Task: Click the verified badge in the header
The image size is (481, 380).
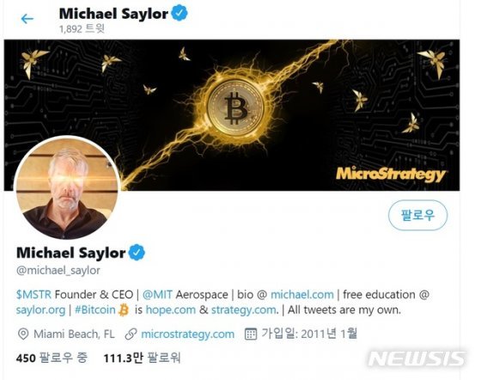Action: (180, 14)
